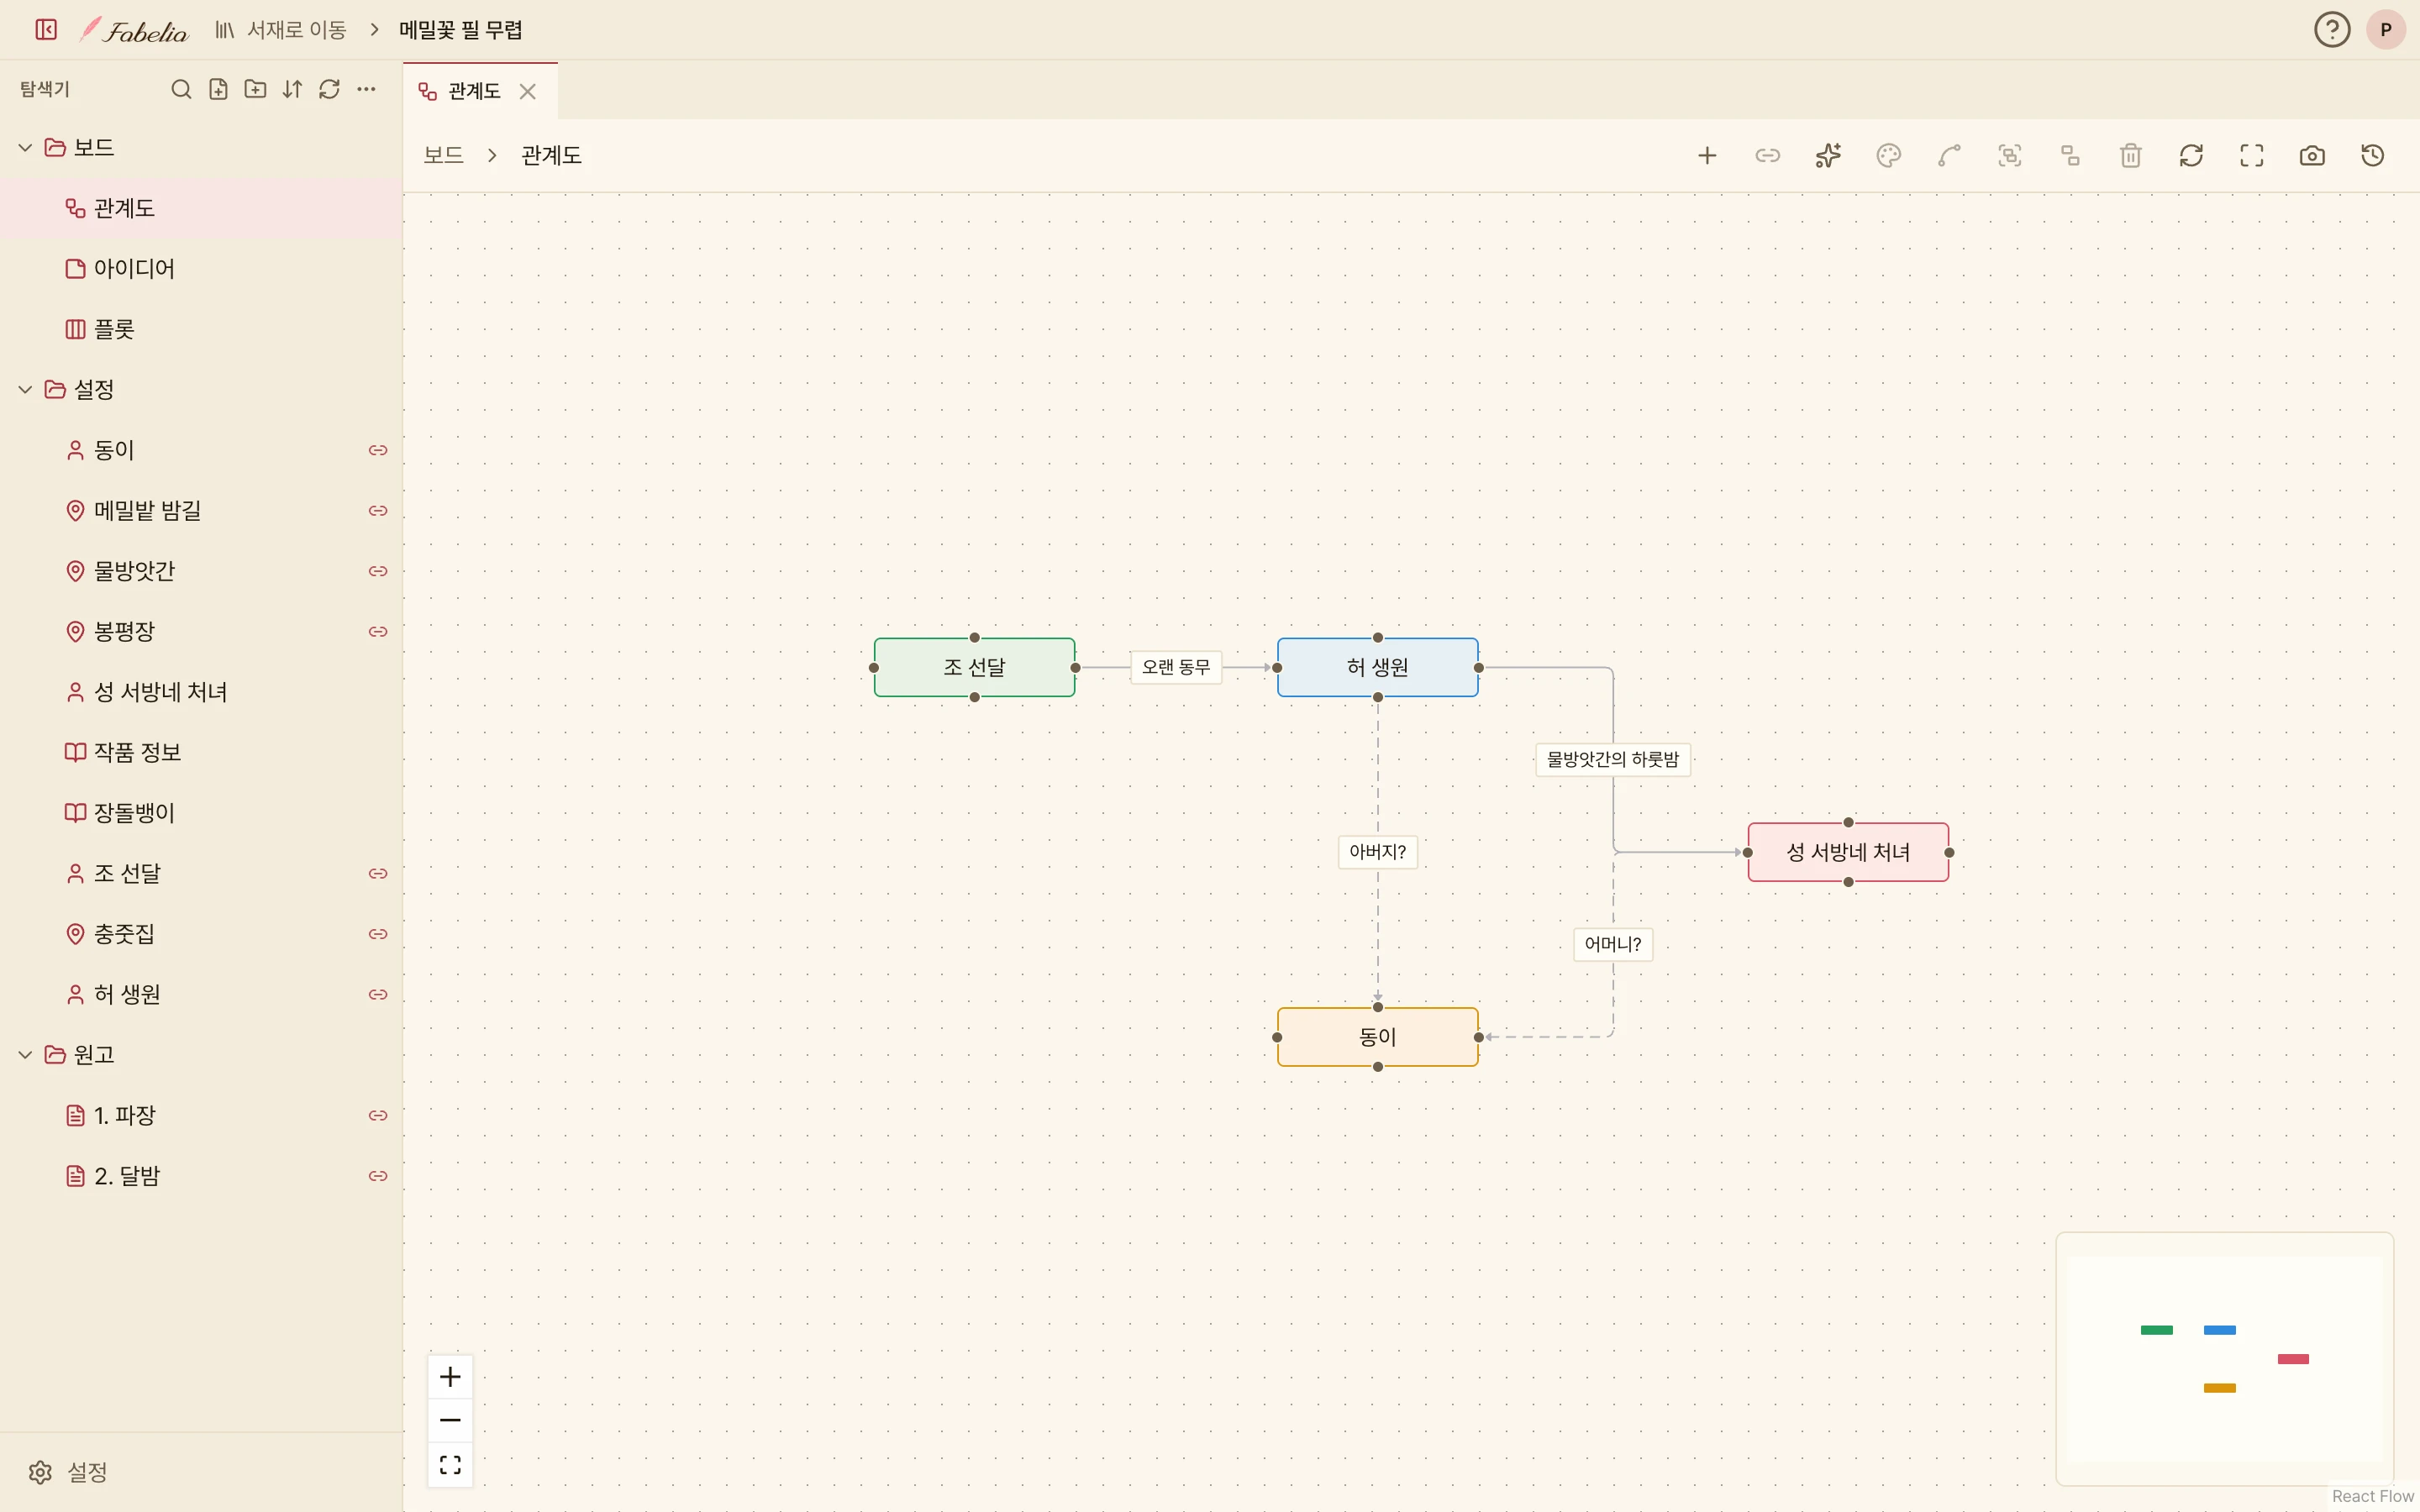Click the 물방앗간의 하룻밤 edge label
The width and height of the screenshot is (2420, 1512).
(1612, 759)
